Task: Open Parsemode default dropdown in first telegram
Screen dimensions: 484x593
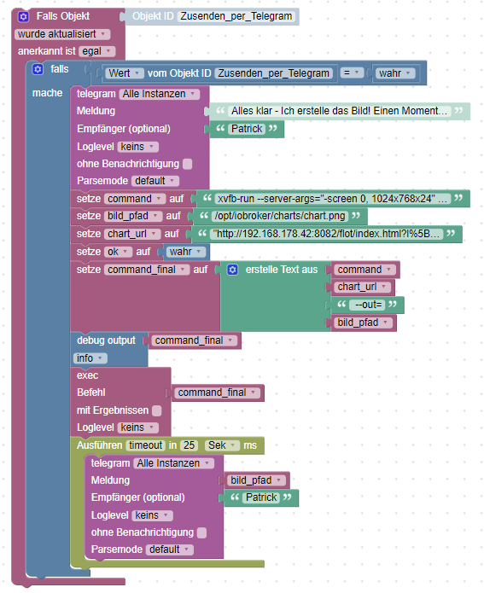Action: pos(155,181)
